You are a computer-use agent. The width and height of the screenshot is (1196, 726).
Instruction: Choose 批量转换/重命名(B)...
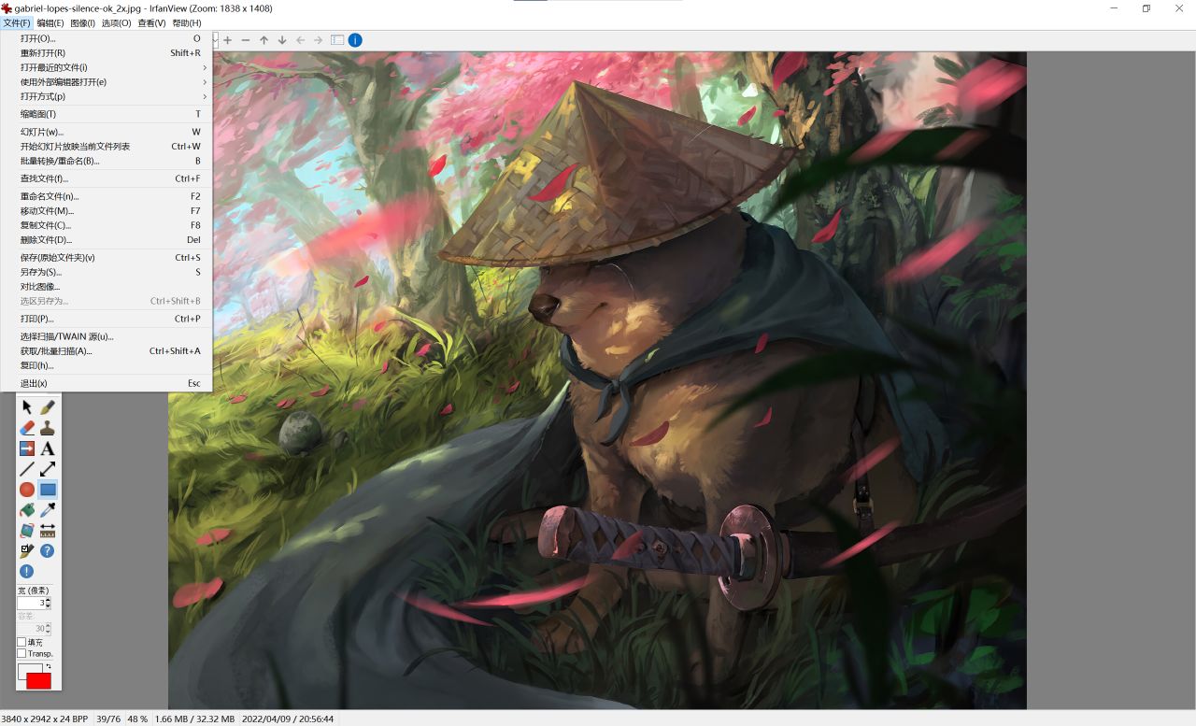click(x=107, y=161)
